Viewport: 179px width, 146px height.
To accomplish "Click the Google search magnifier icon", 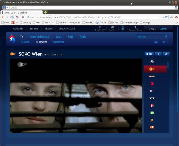I will click(176, 7).
